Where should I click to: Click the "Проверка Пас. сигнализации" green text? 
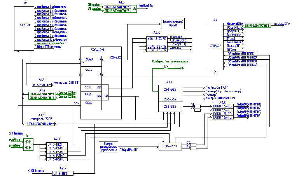point(170,61)
